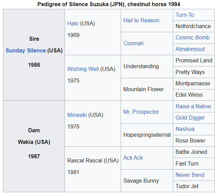The width and height of the screenshot is (216, 196).
Task: Click the Promised Land cell
Action: click(194, 61)
